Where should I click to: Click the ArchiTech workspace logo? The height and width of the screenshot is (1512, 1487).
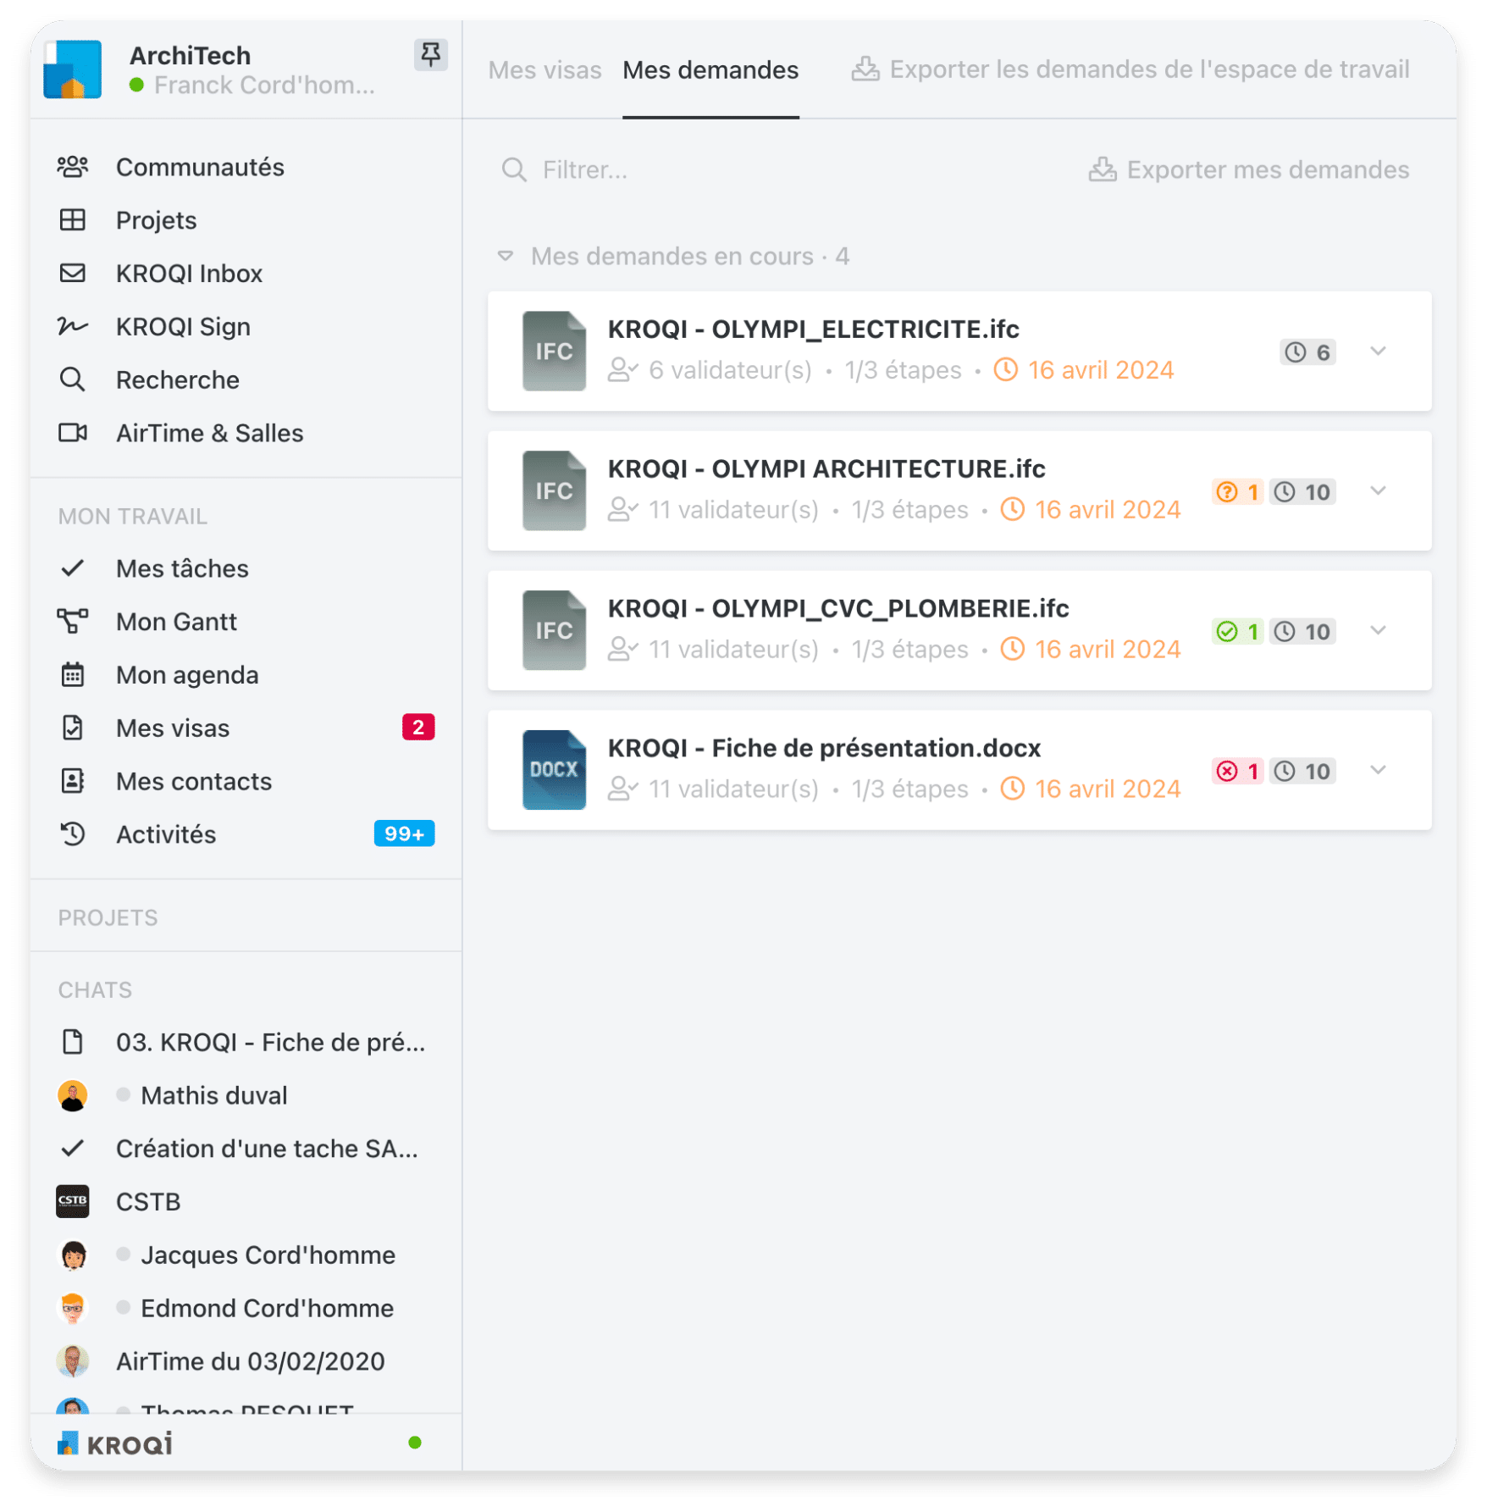tap(73, 69)
